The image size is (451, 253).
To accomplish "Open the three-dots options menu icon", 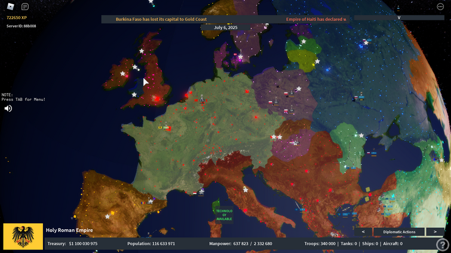I will click(440, 7).
